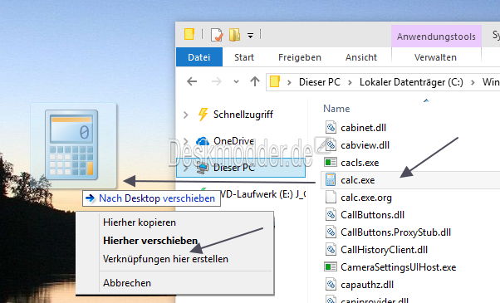
Task: Click the Dieser PC computer icon in navigation pane
Action: tap(203, 168)
